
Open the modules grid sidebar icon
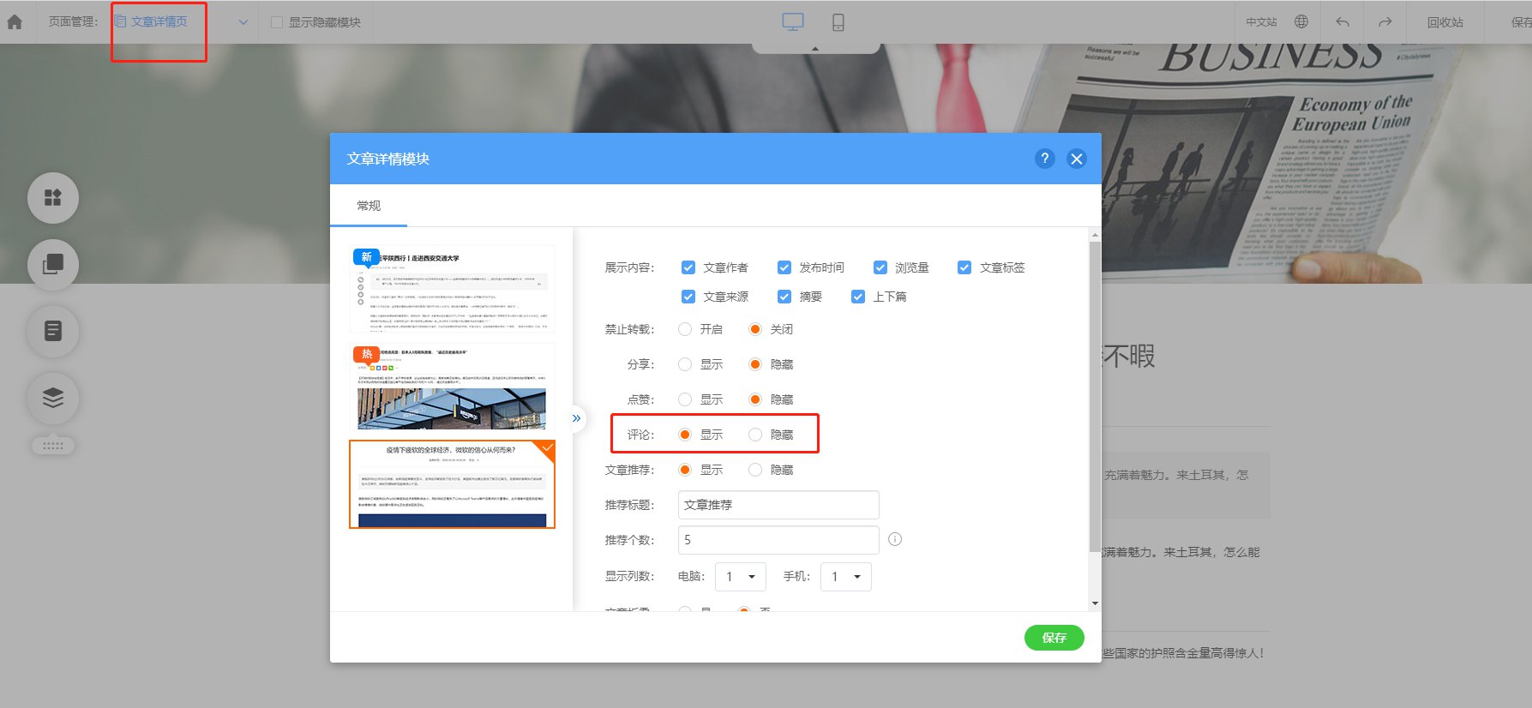53,198
